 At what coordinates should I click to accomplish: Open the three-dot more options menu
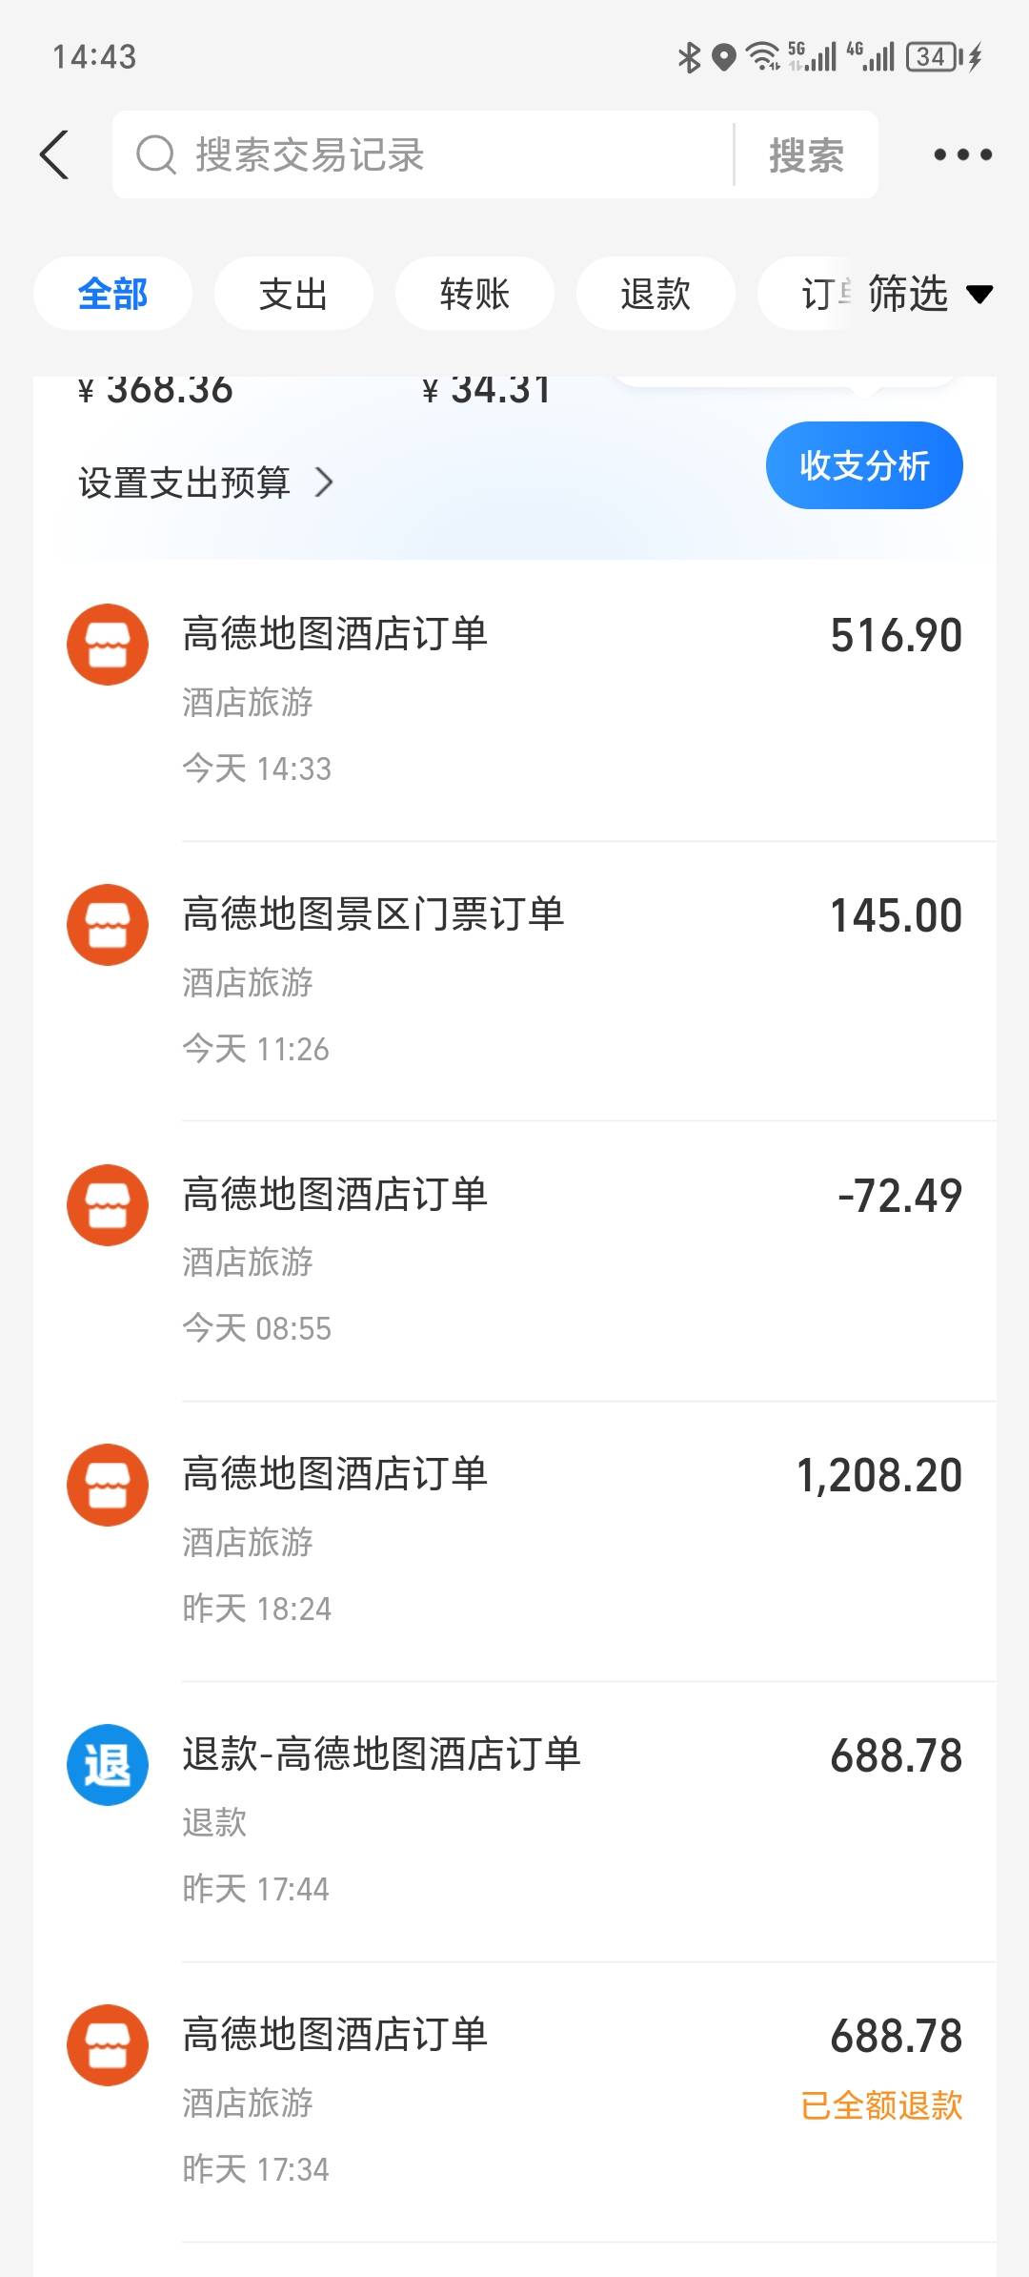point(962,154)
